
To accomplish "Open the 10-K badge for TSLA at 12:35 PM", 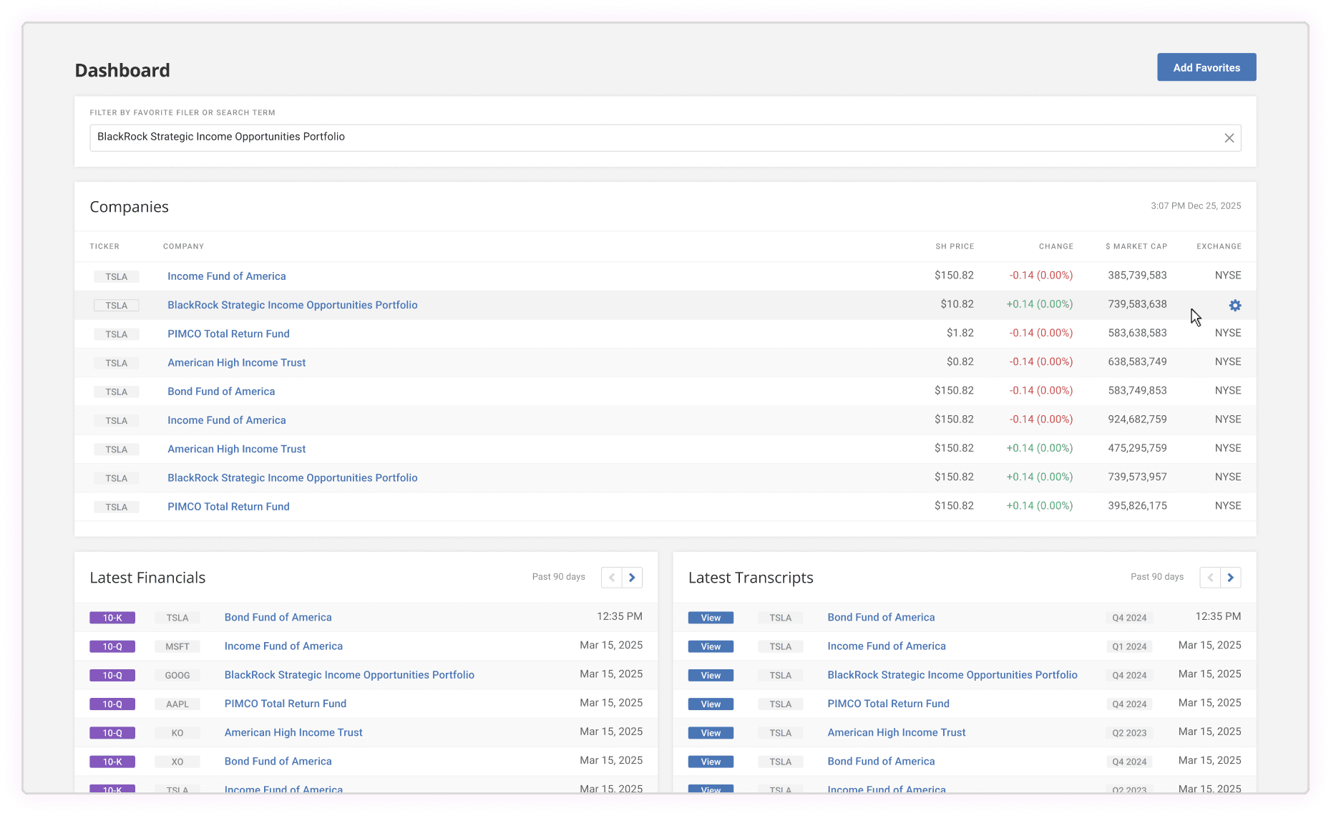I will (112, 618).
